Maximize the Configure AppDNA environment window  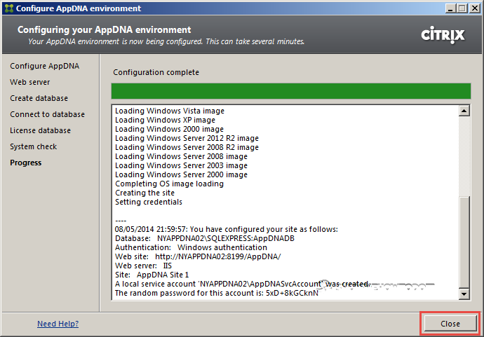pos(462,8)
